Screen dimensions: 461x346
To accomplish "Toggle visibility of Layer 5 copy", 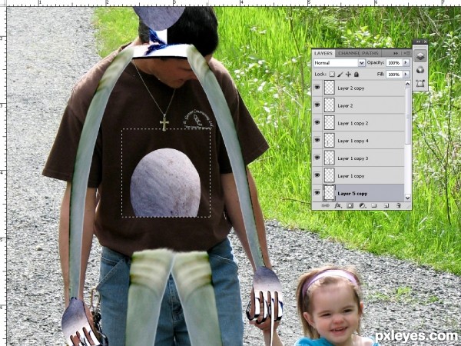I will click(317, 193).
